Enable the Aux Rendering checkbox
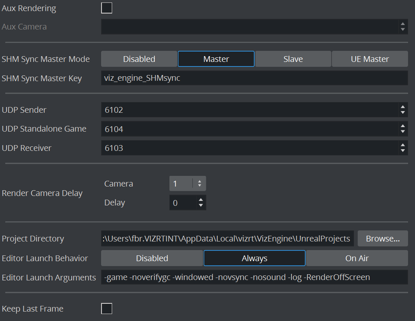 click(106, 8)
